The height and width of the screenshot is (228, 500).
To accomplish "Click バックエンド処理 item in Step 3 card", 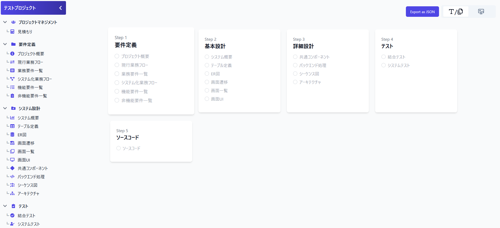I will coord(313,65).
